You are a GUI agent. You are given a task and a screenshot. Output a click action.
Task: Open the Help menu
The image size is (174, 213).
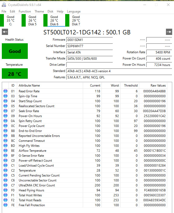[60, 11]
